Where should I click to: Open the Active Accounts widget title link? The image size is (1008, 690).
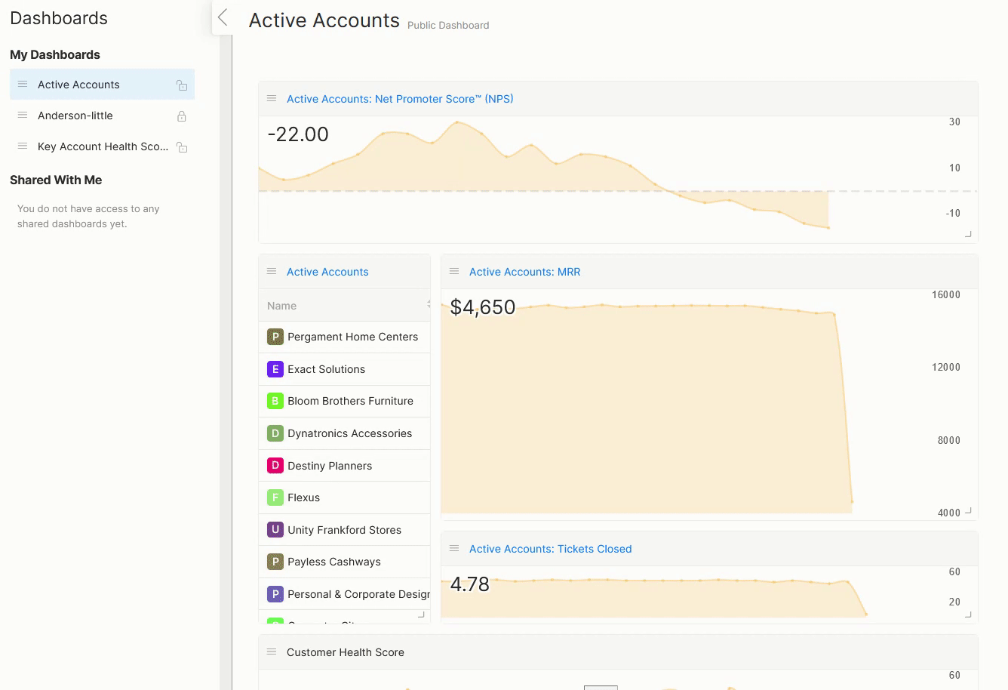pyautogui.click(x=327, y=272)
